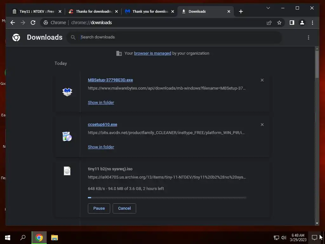Open a new tab with plus button
This screenshot has width=325, height=244.
pyautogui.click(x=241, y=11)
